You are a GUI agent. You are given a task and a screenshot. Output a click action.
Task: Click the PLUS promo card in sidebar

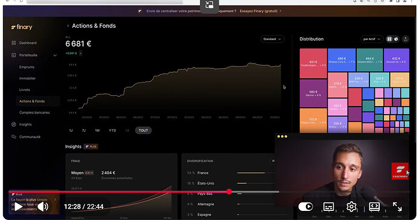click(34, 202)
